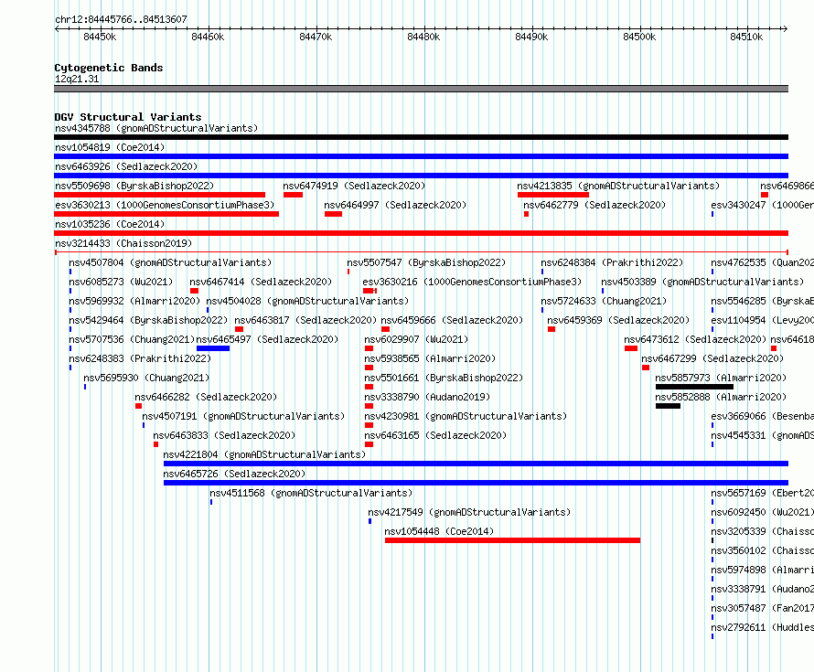Click the nsv6248384 (Prakrithi2022) label
The height and width of the screenshot is (672, 814).
tap(612, 262)
